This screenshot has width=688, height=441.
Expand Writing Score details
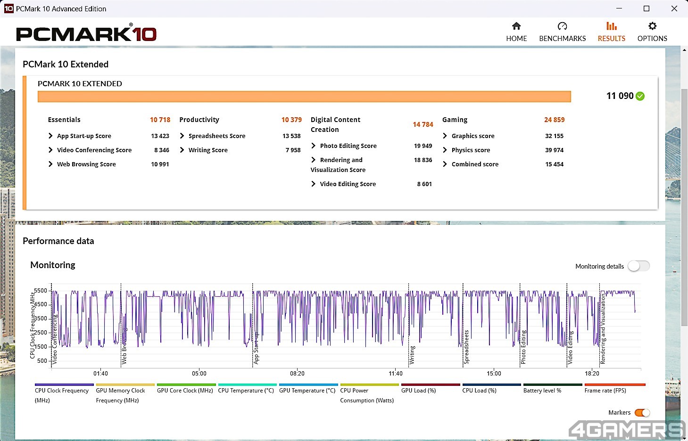coord(182,150)
